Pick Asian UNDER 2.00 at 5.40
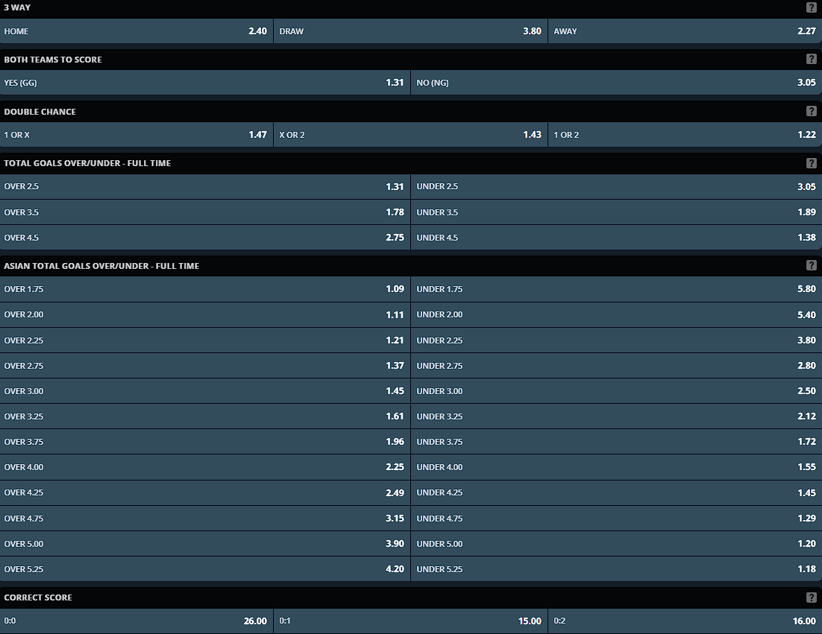 [616, 314]
